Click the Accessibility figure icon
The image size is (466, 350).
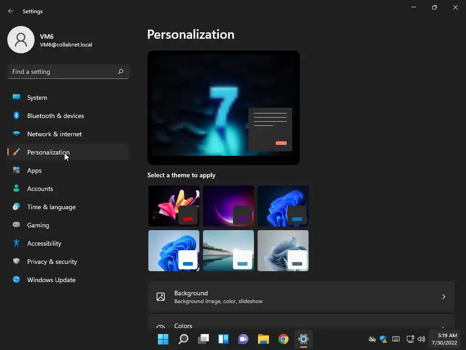click(16, 243)
